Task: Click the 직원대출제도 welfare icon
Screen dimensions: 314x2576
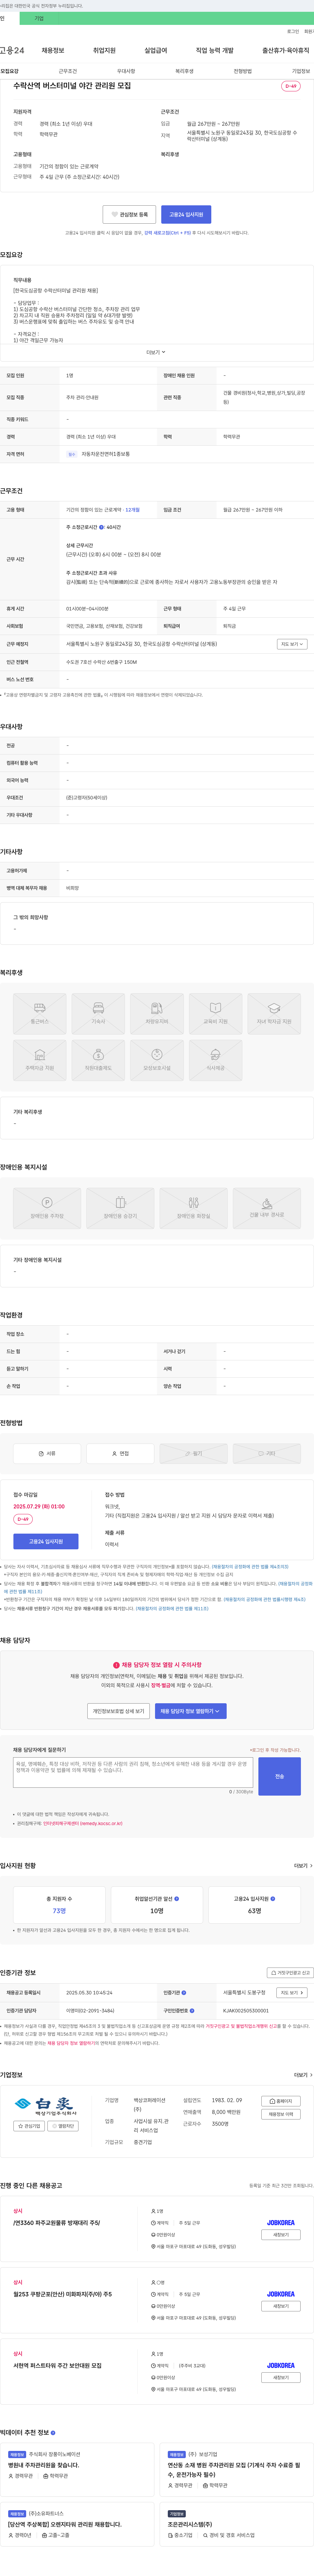Action: (98, 1060)
